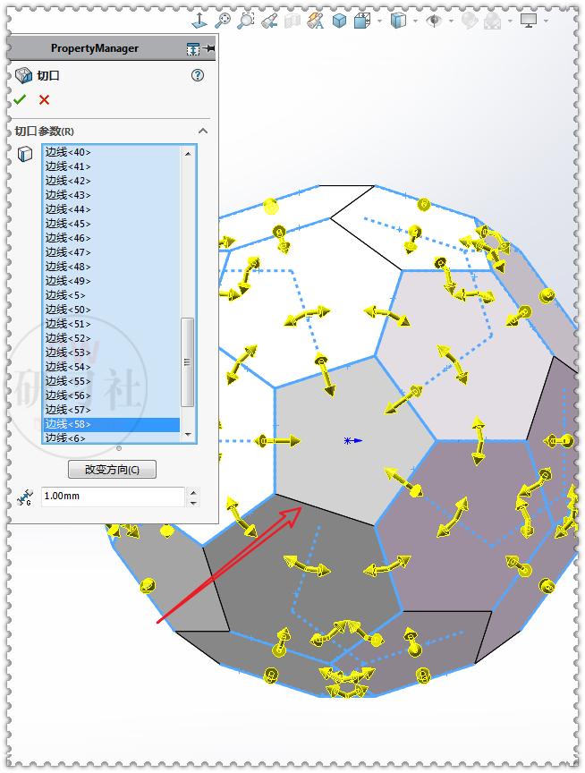
Task: Select 边线<57> in the list
Action: coord(112,409)
